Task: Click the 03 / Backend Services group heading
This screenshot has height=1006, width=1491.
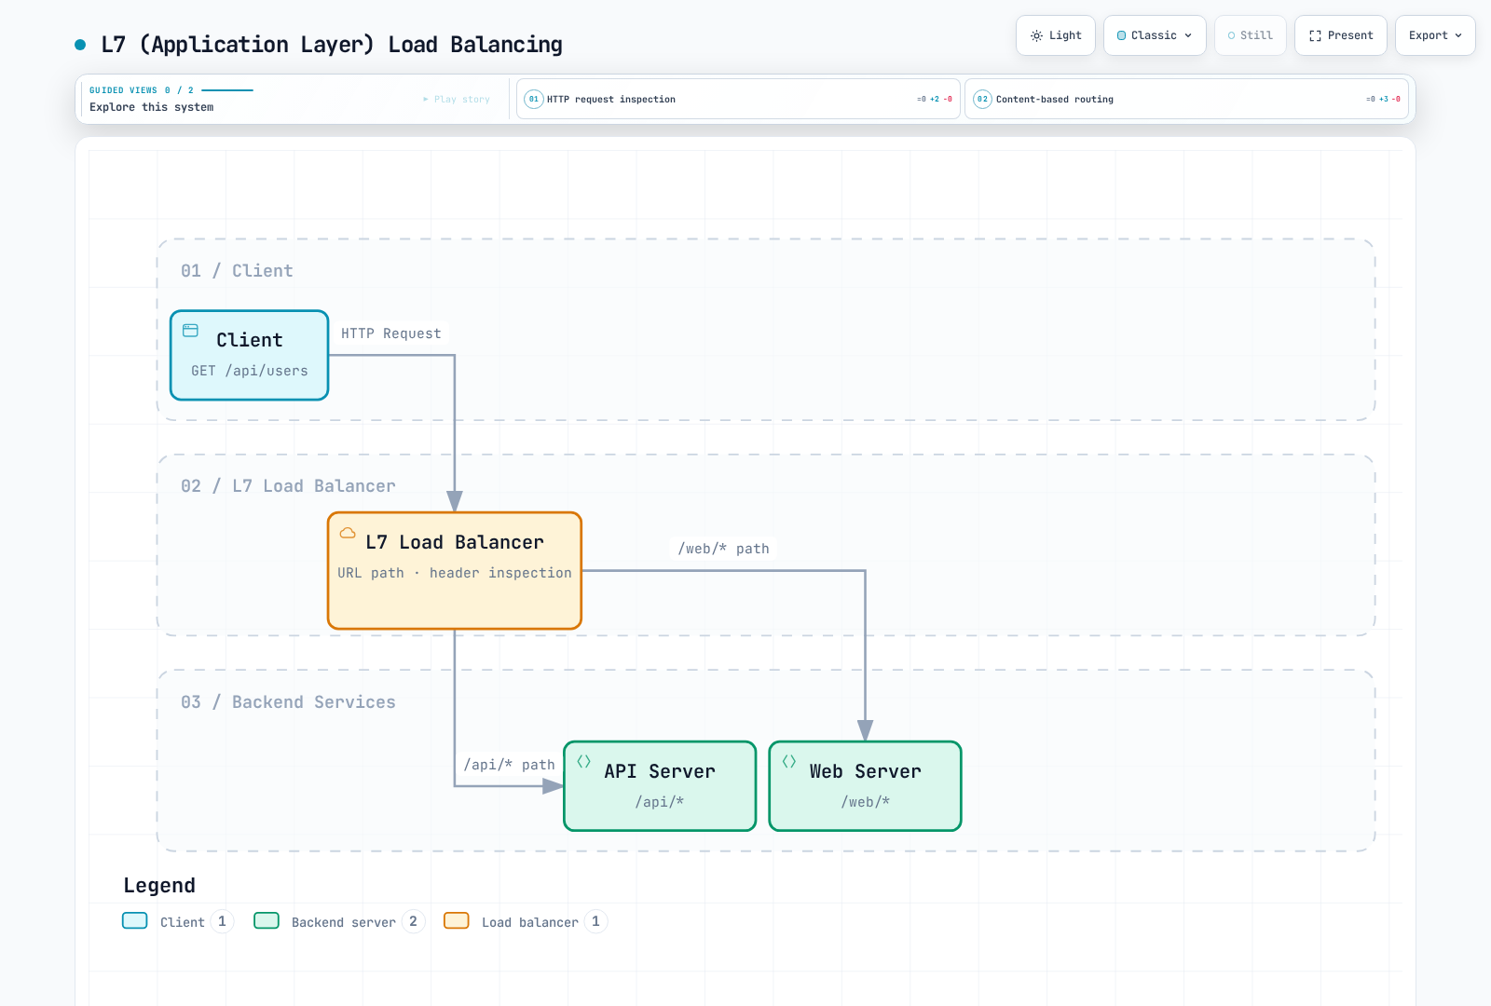Action: (x=288, y=702)
